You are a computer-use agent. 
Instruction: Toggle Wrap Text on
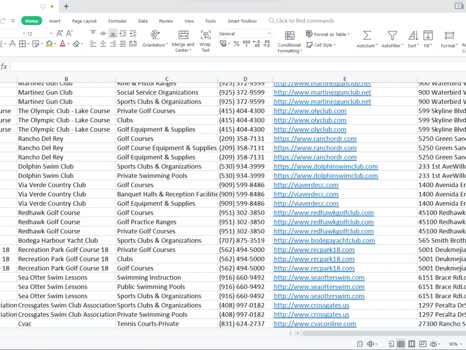coord(206,42)
